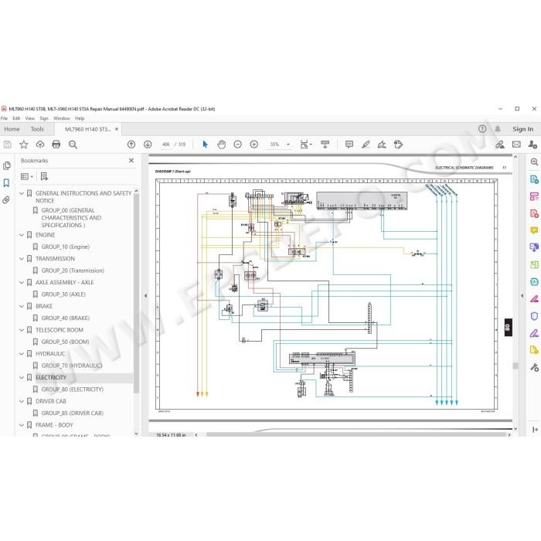Viewport: 541px width, 541px height.
Task: Collapse the BRAKE bookmark group
Action: 22,306
